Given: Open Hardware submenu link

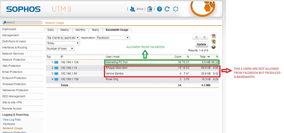Looking at the screenshot, I should point(9,124).
